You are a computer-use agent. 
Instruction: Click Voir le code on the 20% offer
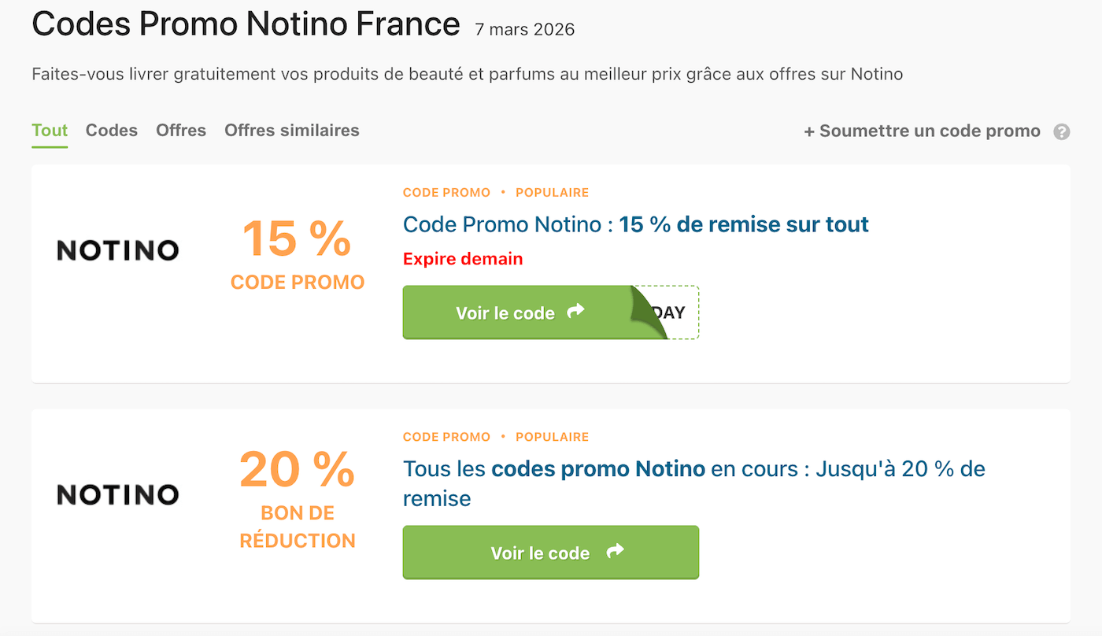click(x=550, y=553)
